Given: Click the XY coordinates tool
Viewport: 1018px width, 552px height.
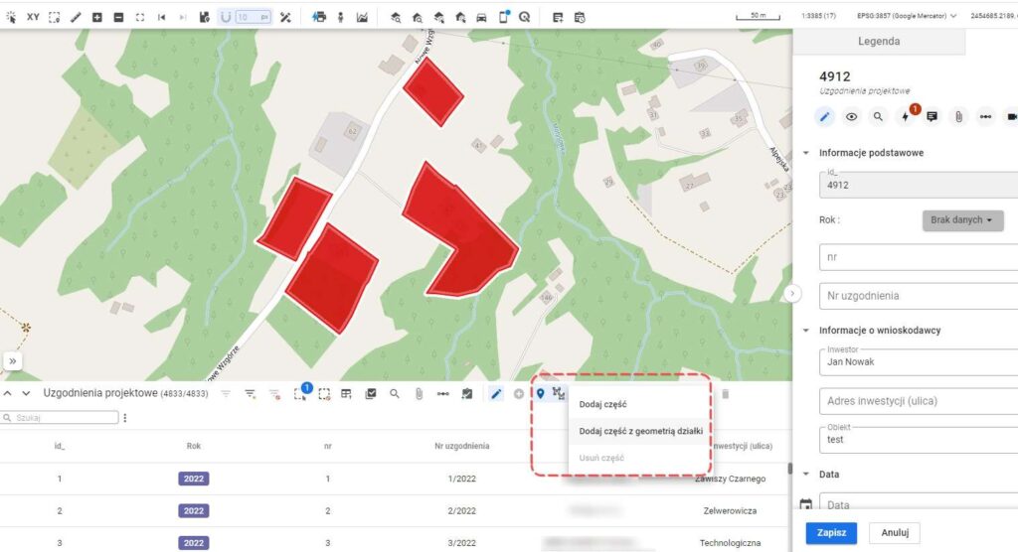Looking at the screenshot, I should pyautogui.click(x=33, y=17).
